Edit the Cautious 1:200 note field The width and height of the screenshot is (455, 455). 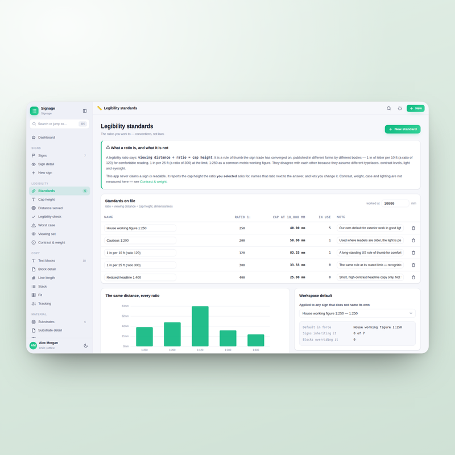point(370,240)
